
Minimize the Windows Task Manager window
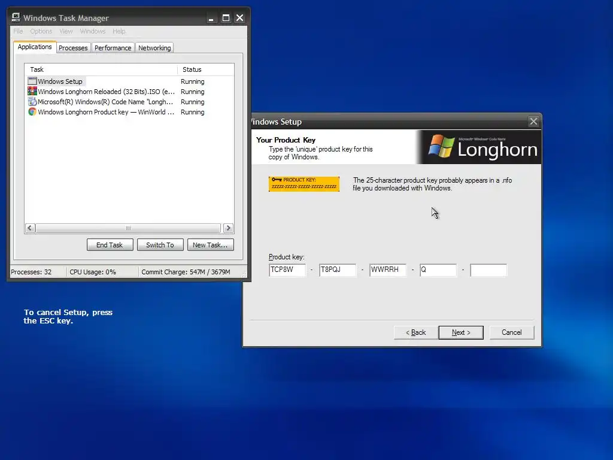[211, 18]
